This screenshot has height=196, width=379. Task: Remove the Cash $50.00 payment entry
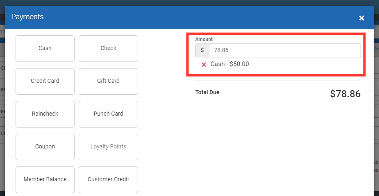[204, 64]
